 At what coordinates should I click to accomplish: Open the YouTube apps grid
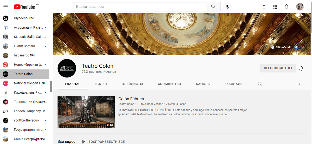[x=275, y=7]
